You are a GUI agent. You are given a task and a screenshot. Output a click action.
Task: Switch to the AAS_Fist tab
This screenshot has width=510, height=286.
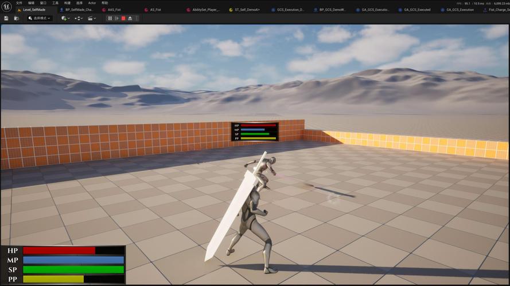click(x=114, y=10)
